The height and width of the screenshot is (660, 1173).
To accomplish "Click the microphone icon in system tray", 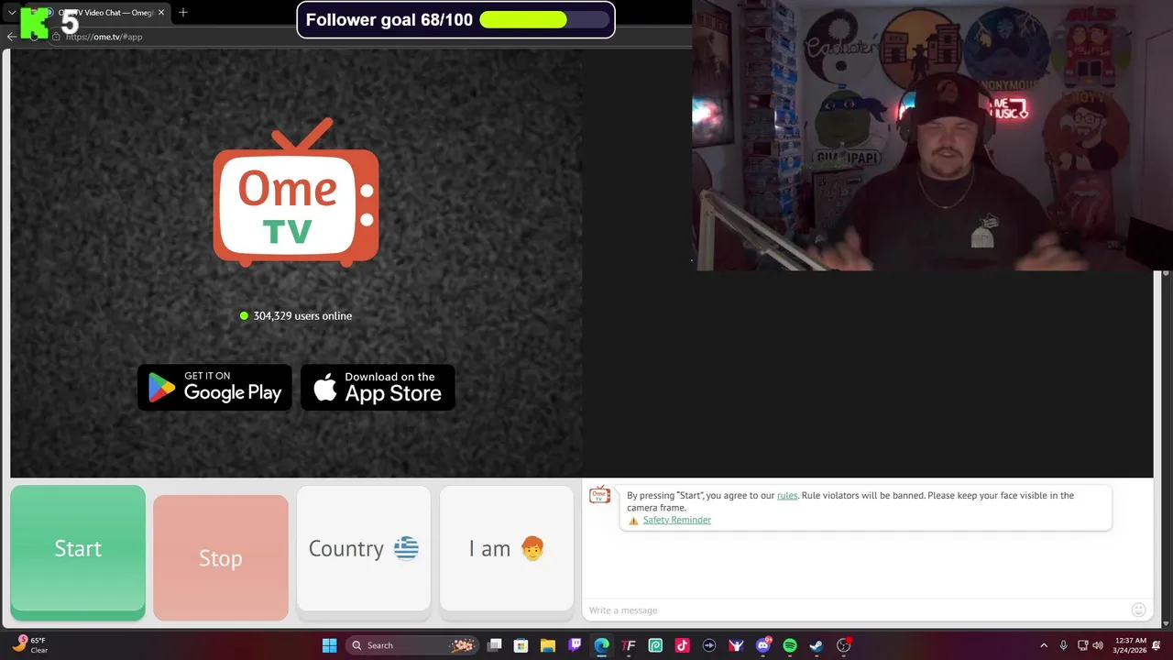I will click(1063, 645).
